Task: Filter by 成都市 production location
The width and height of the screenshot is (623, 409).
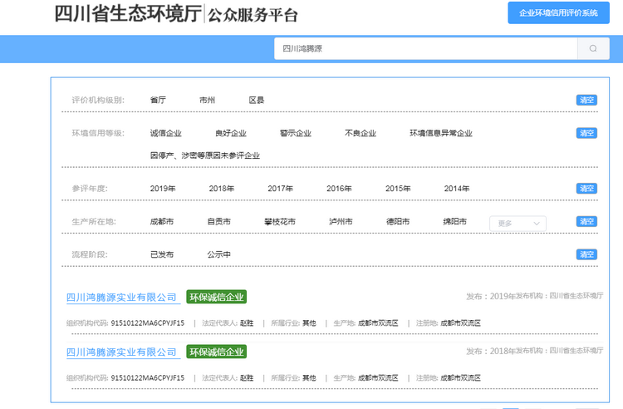Action: click(x=161, y=222)
